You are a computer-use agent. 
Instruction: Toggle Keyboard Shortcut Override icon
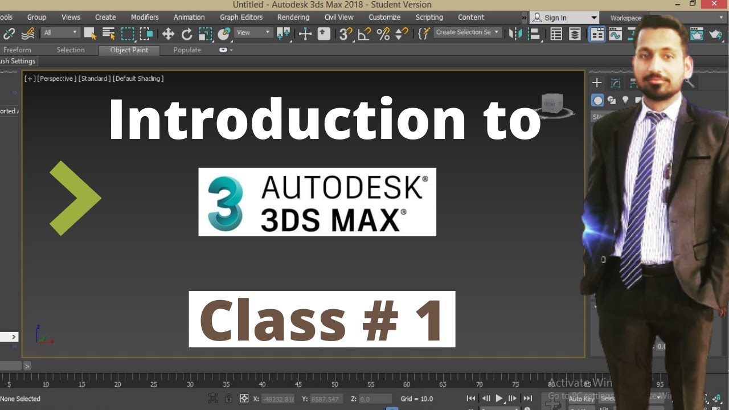point(324,34)
